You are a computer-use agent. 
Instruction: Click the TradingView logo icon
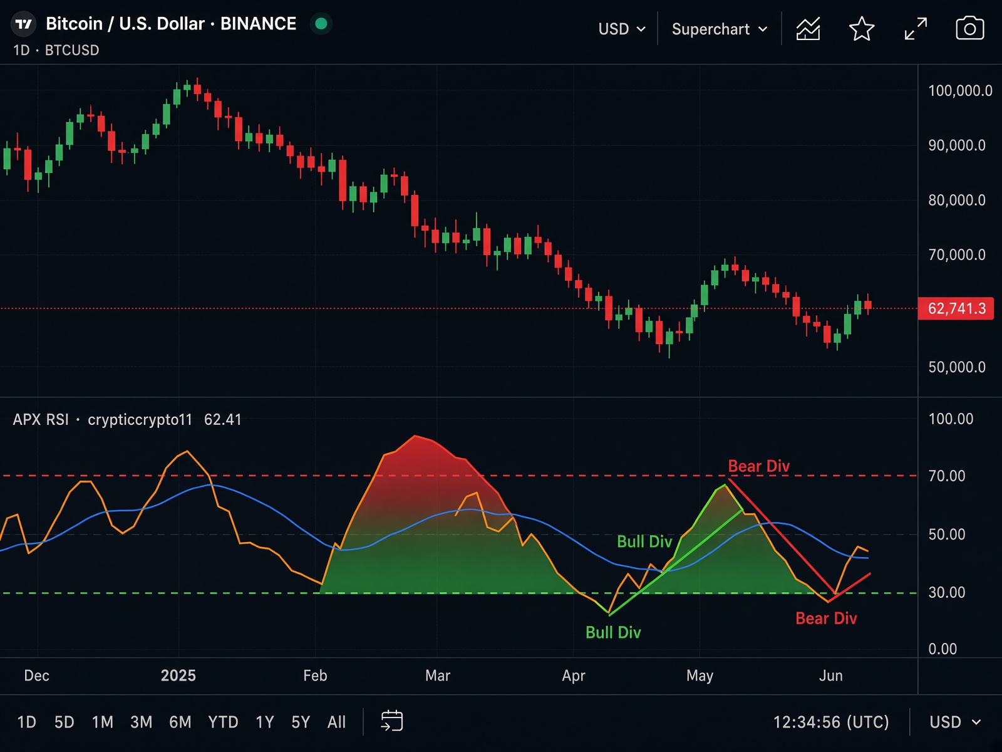pos(24,24)
